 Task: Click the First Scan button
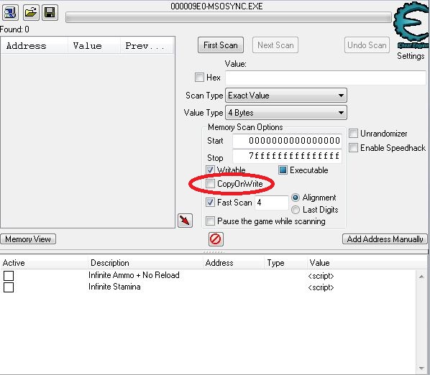click(221, 45)
